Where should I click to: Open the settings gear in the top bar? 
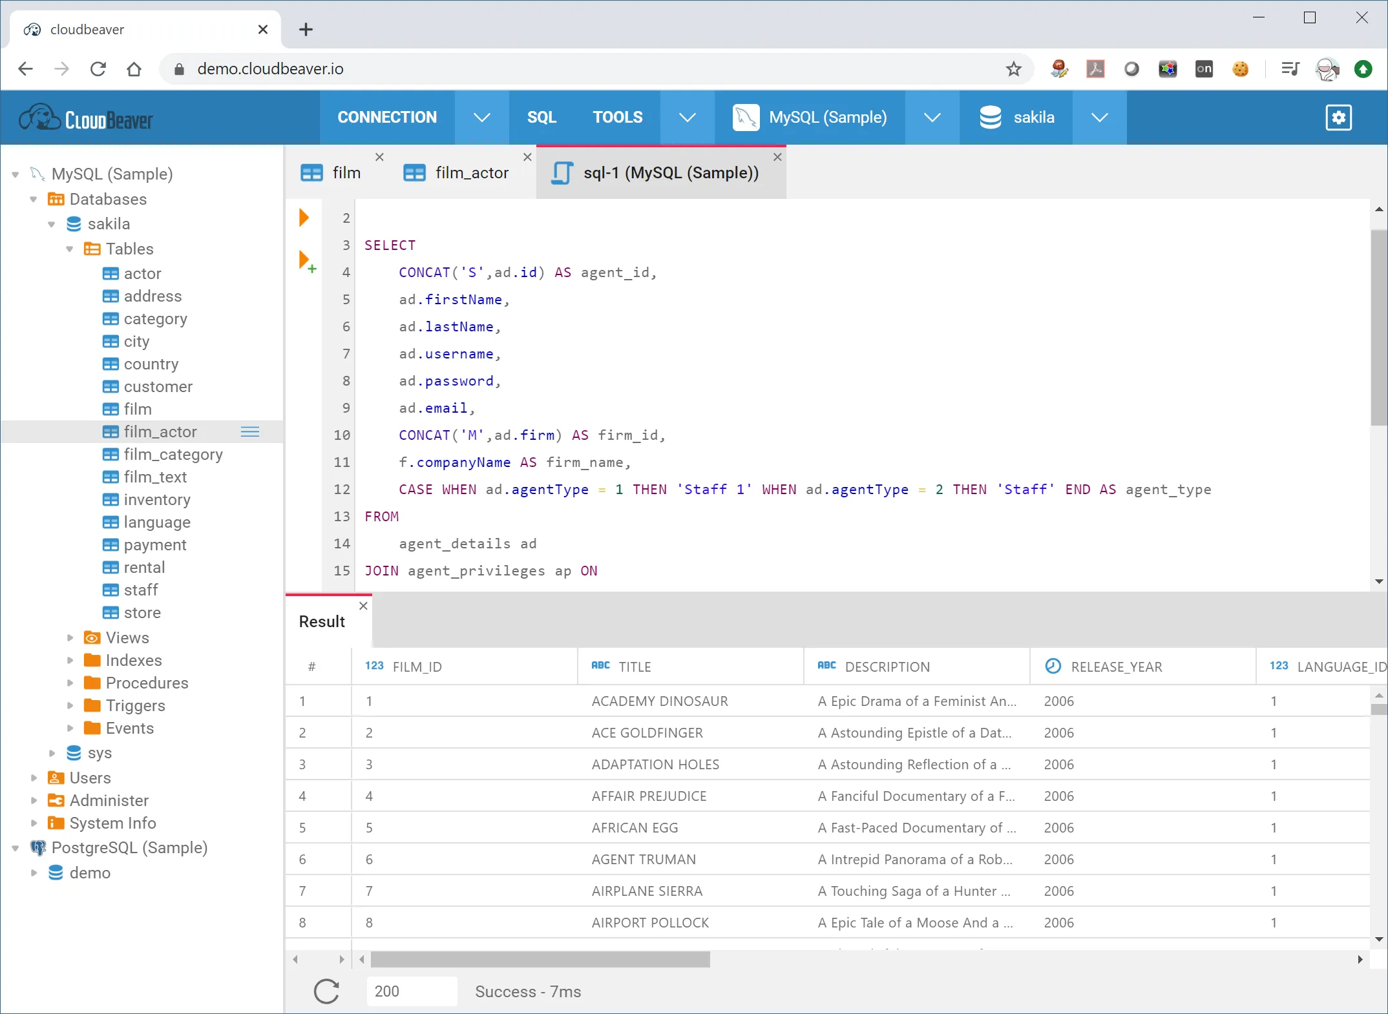[x=1338, y=117]
